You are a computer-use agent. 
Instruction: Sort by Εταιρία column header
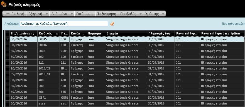126,33
